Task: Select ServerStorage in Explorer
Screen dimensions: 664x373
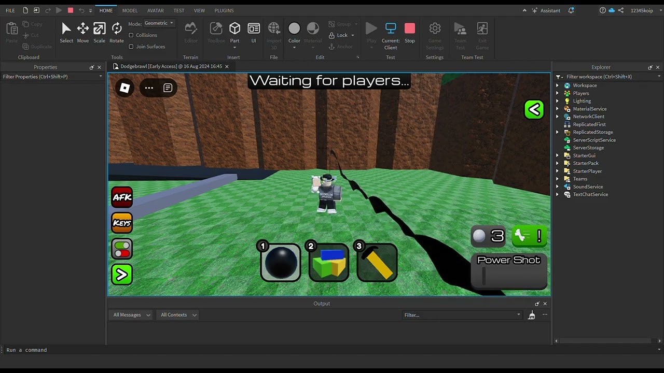Action: click(588, 148)
